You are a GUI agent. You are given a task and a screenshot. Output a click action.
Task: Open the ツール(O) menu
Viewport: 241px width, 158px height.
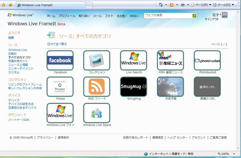click(x=223, y=5)
